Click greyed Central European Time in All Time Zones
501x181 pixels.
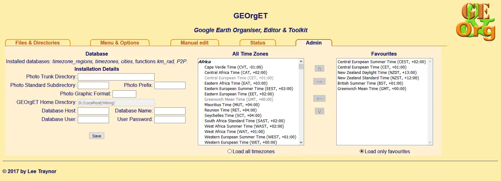point(239,78)
